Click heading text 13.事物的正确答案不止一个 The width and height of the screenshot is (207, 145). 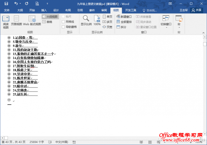[x=33, y=54]
